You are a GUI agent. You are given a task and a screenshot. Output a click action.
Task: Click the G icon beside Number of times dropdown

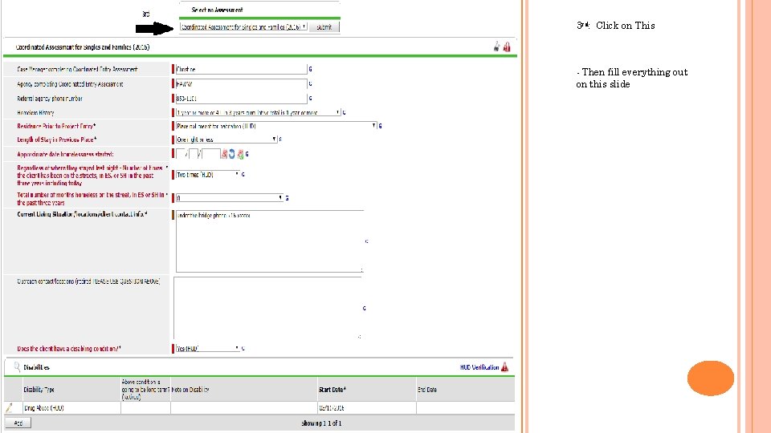(x=243, y=174)
